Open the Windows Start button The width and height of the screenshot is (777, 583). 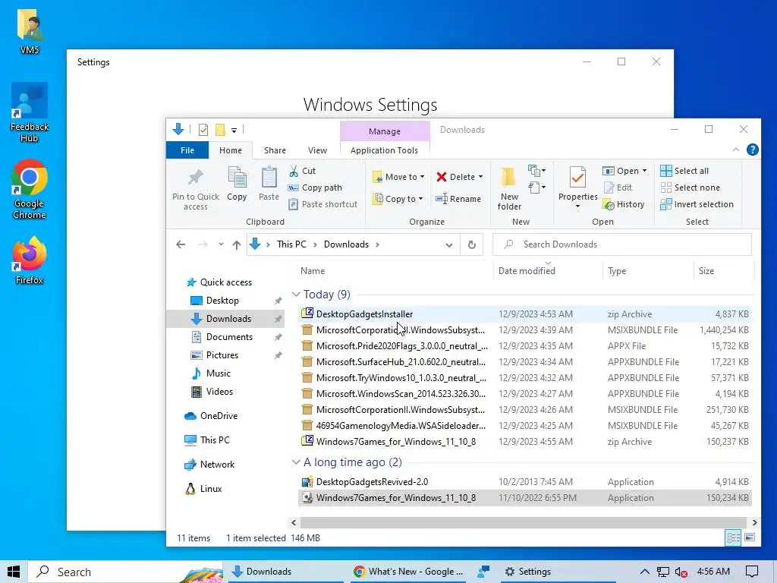14,572
